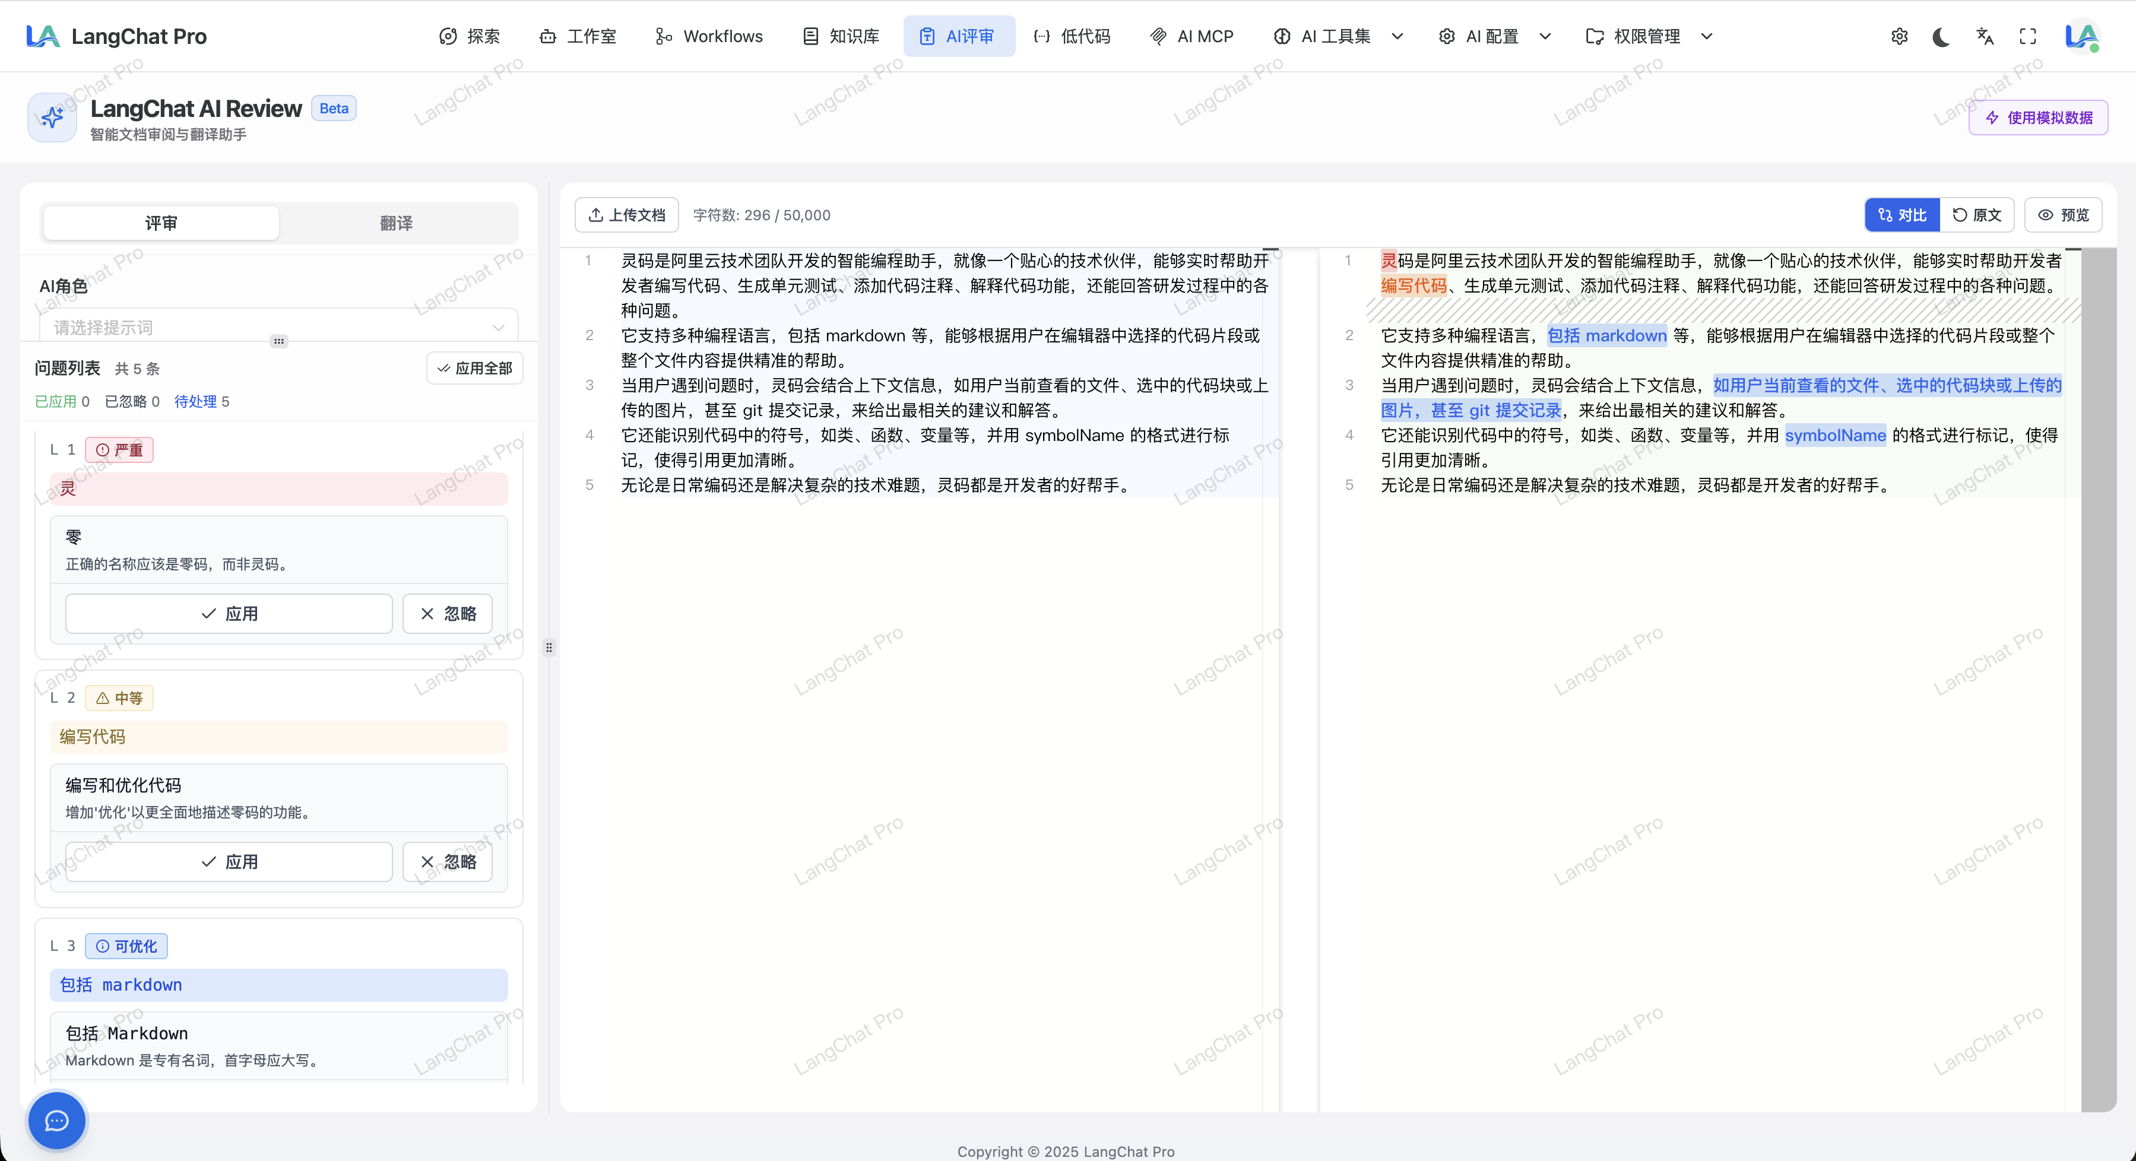The width and height of the screenshot is (2136, 1161).
Task: Enter fullscreen mode via the header icon
Action: 2027,36
